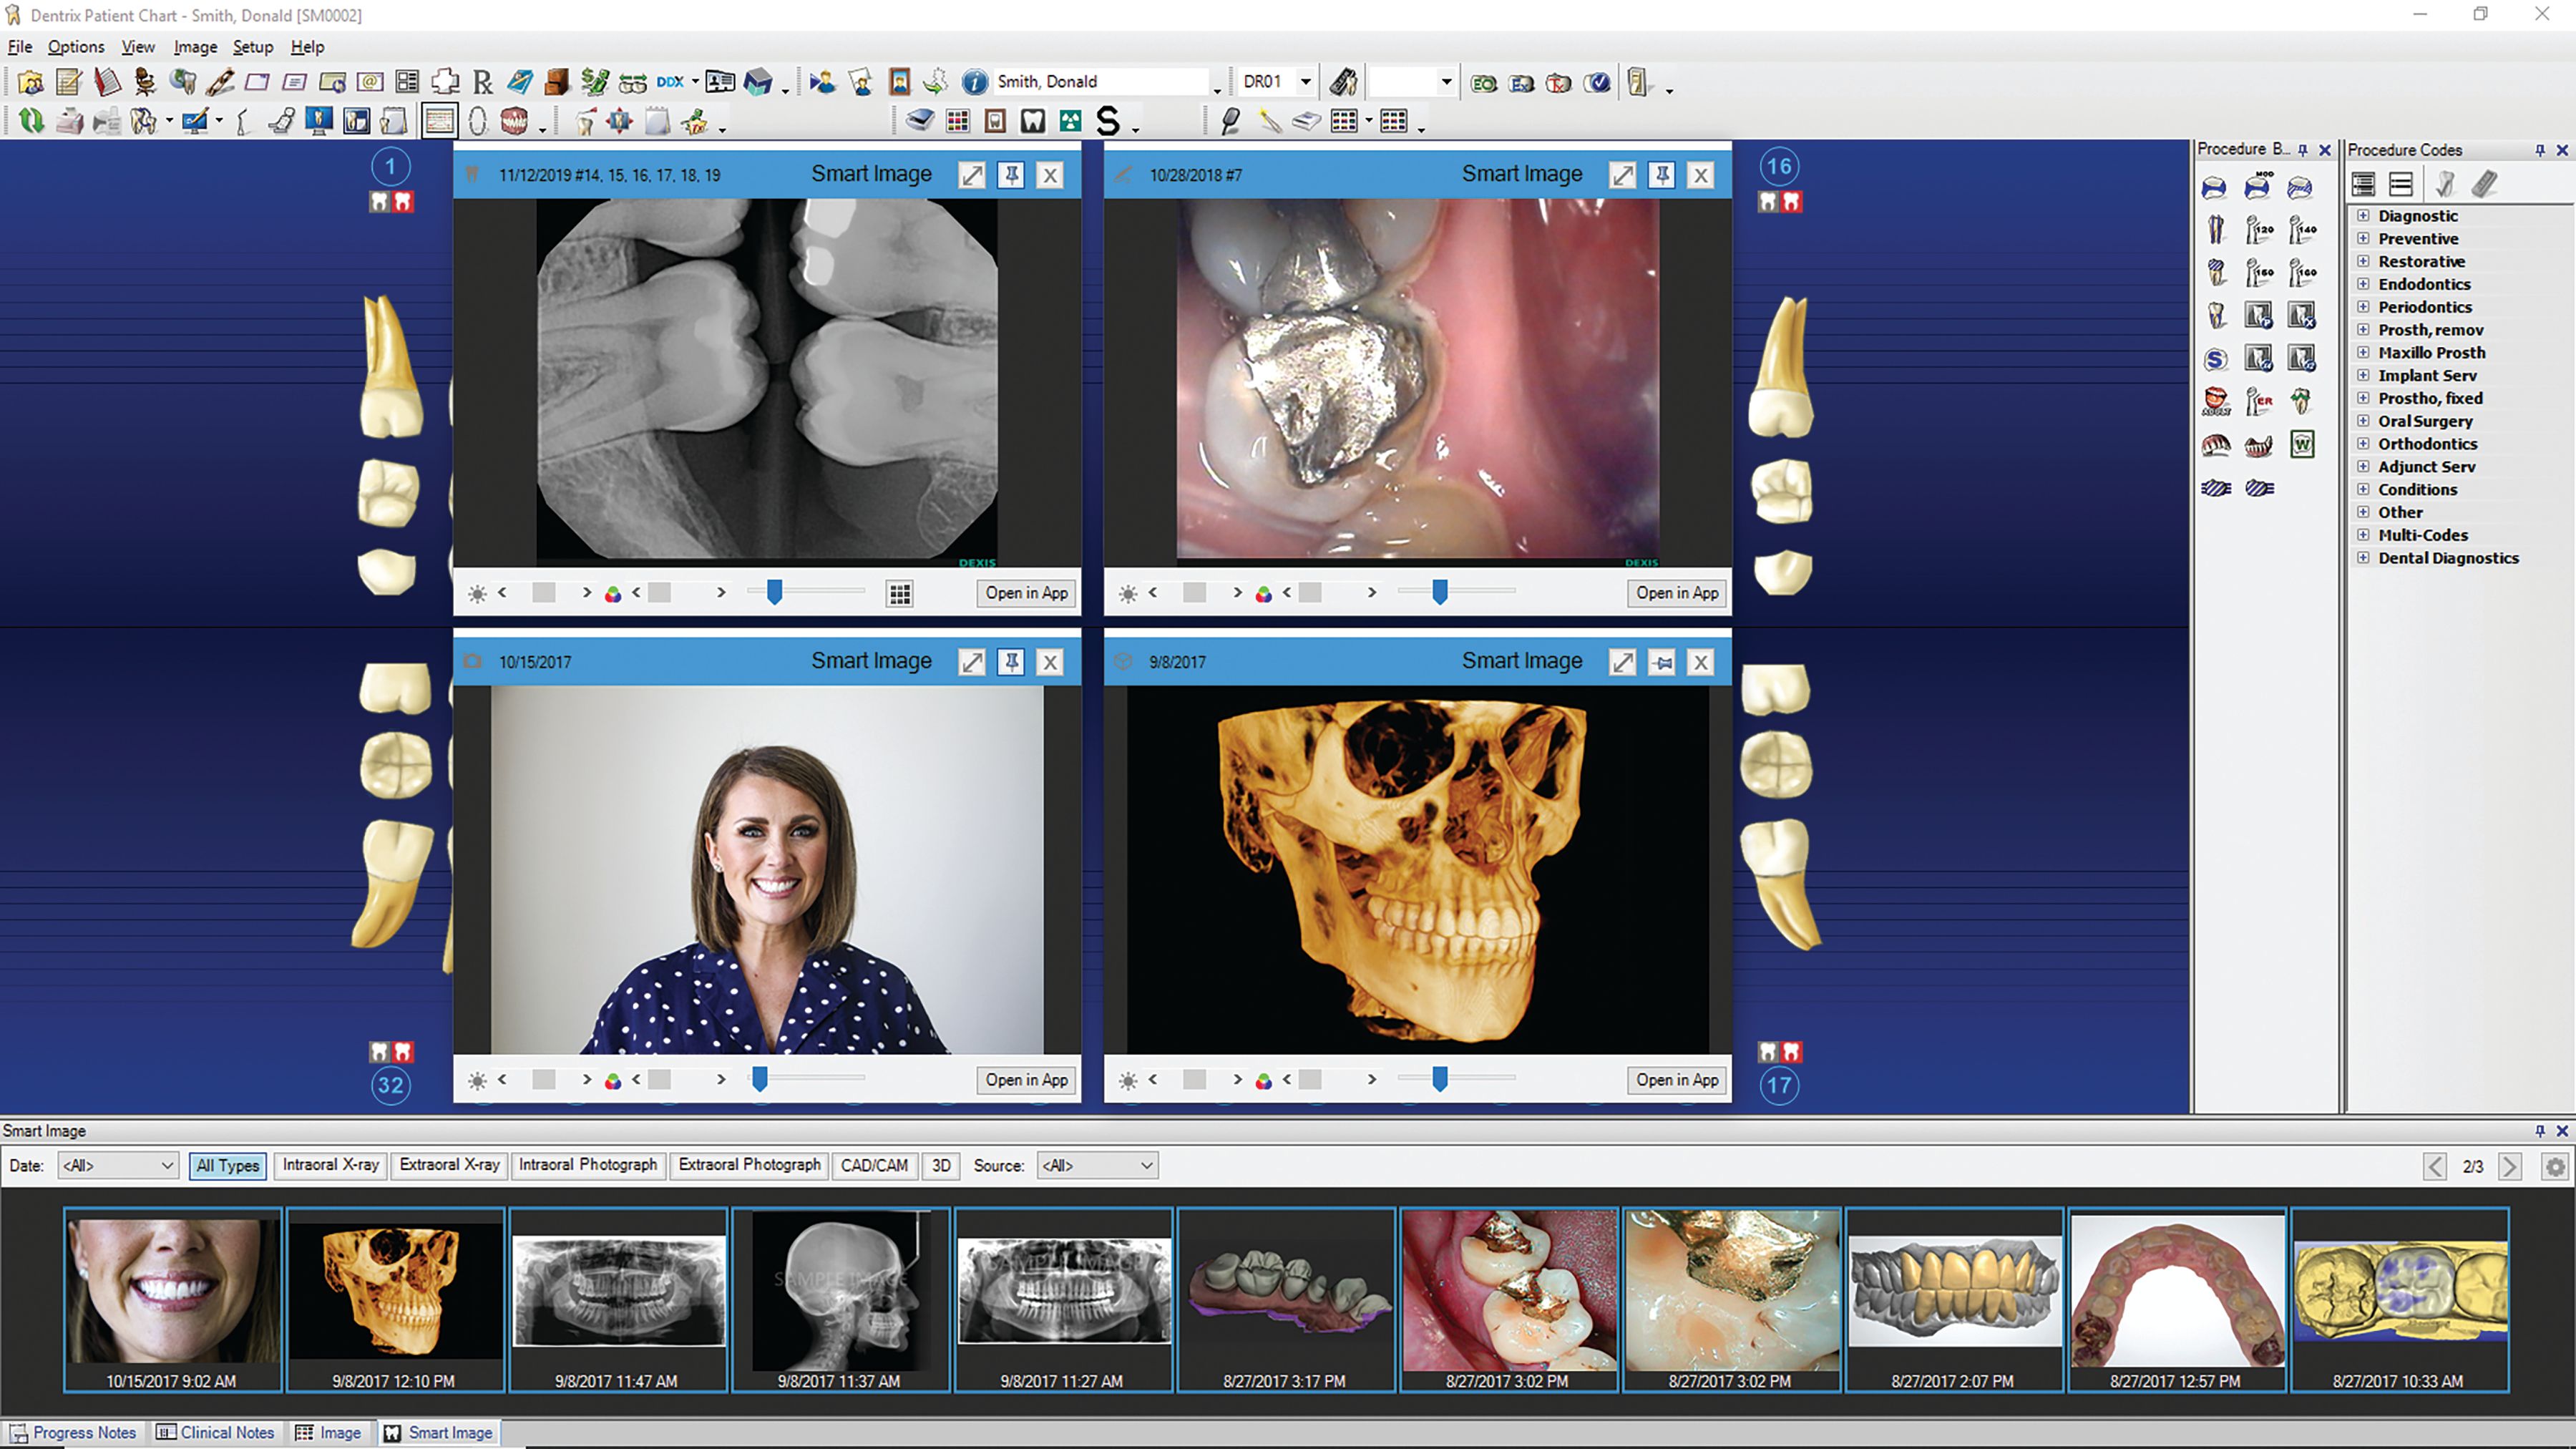Switch to the Clinical Notes tab
The width and height of the screenshot is (2576, 1449).
(215, 1432)
